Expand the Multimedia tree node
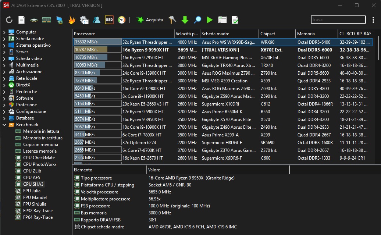 point(4,65)
